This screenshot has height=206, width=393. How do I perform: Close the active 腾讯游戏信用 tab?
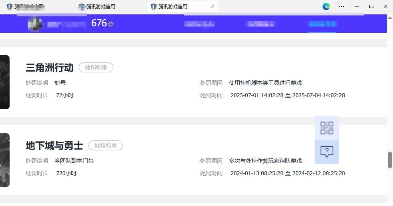[x=213, y=6]
